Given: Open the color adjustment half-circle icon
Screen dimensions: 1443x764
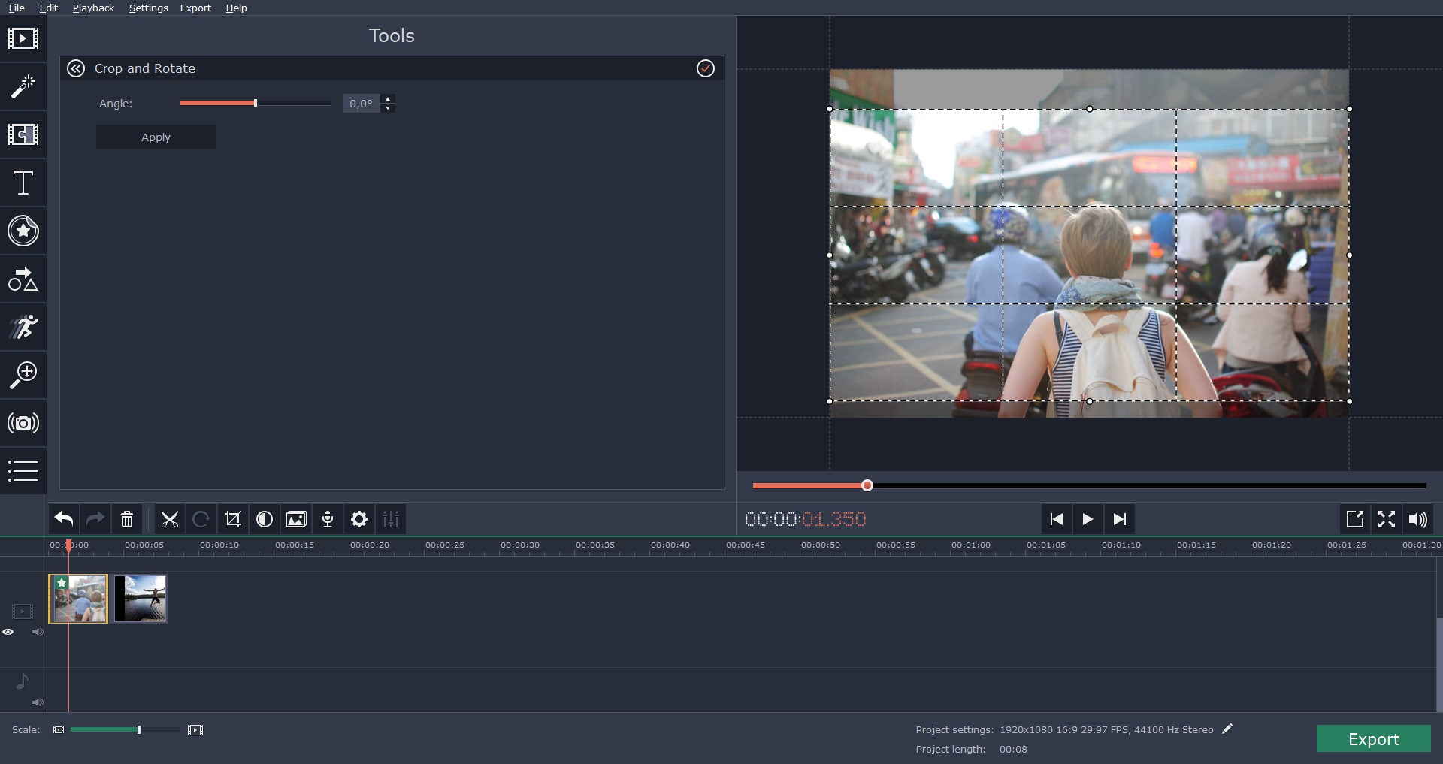Looking at the screenshot, I should point(265,519).
